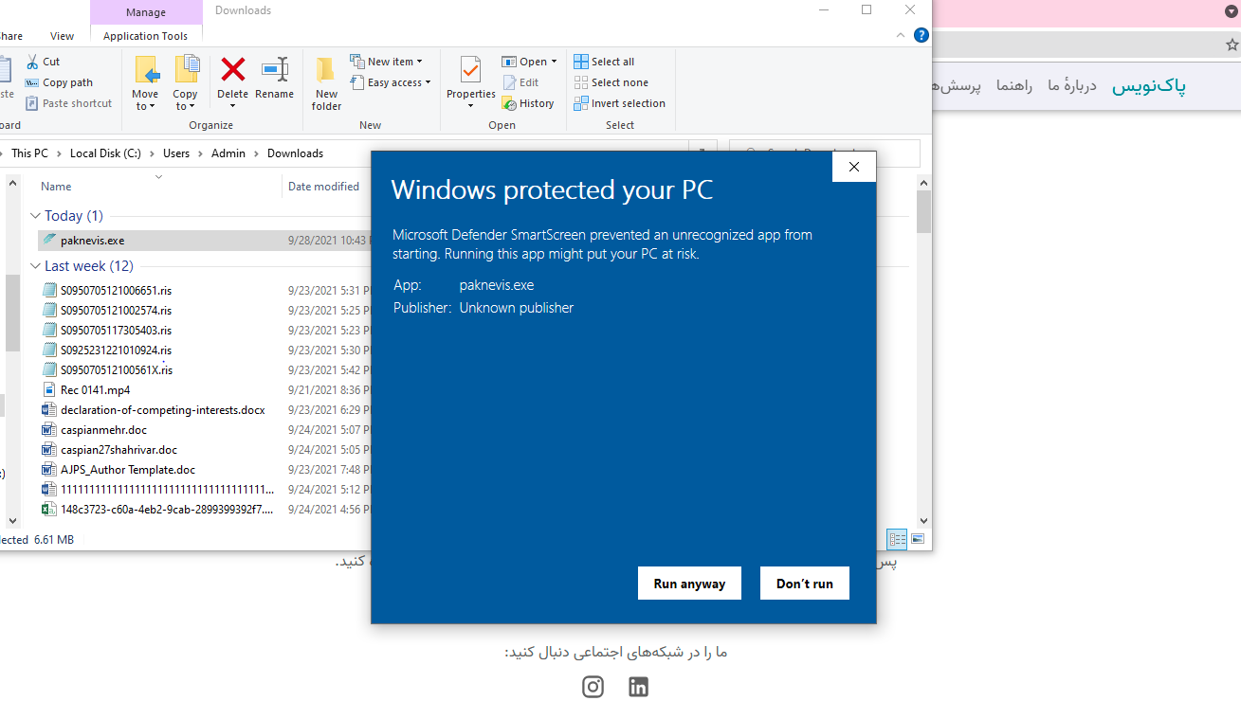Image resolution: width=1241 pixels, height=719 pixels.
Task: Open the Copy to ribbon button
Action: pyautogui.click(x=186, y=82)
